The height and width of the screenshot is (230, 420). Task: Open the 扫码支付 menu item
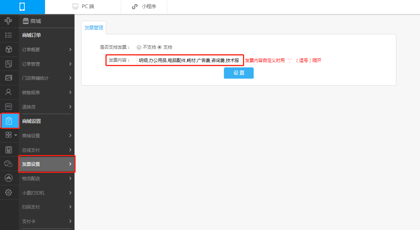[x=46, y=207]
